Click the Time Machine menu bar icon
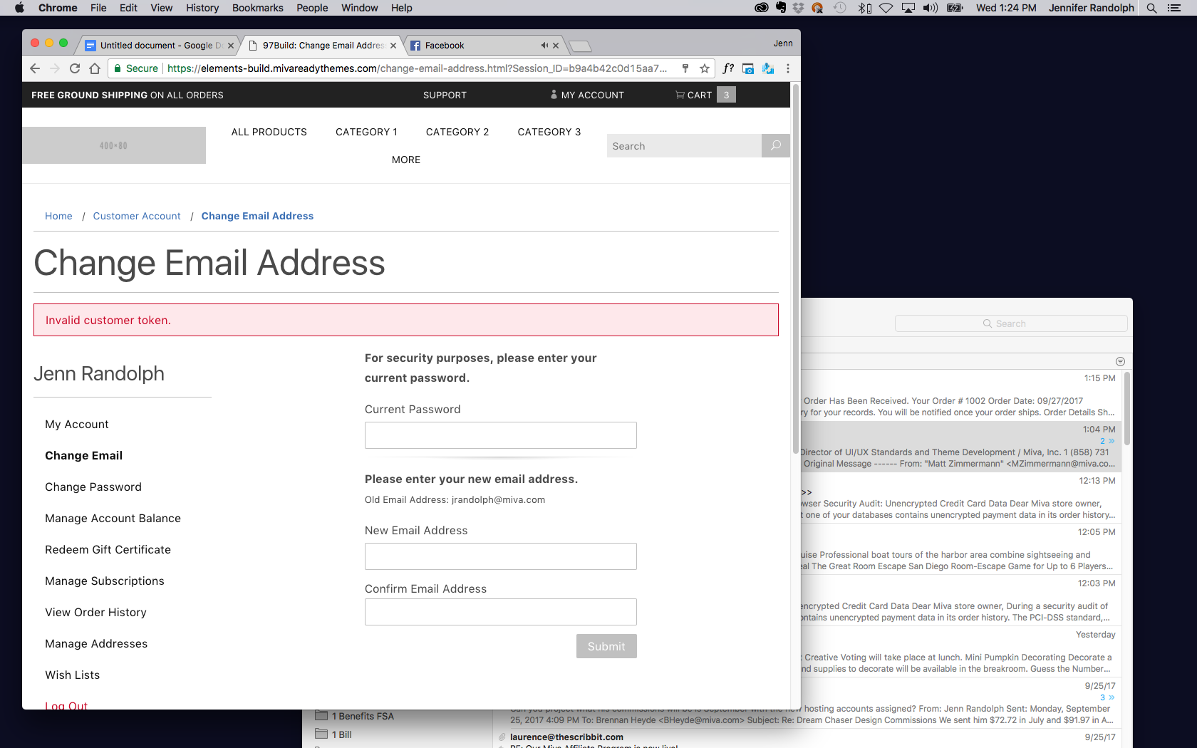Image resolution: width=1197 pixels, height=748 pixels. point(840,8)
